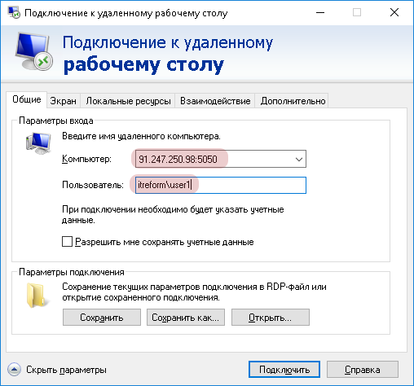Click the Сохранить как... button
Viewport: 414px width, 386px height.
pyautogui.click(x=186, y=317)
